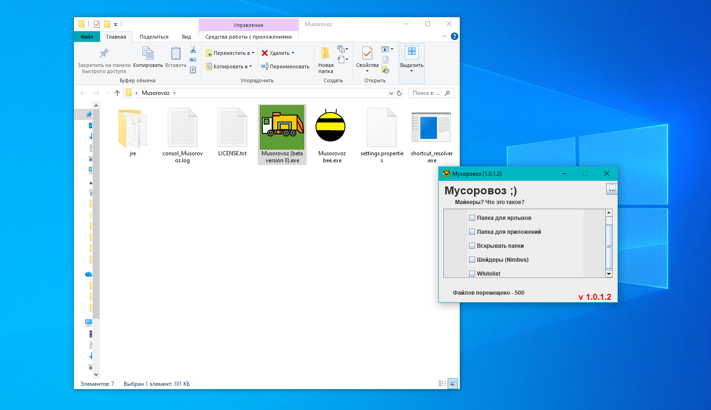Enable the Whitelist checkbox

click(472, 273)
